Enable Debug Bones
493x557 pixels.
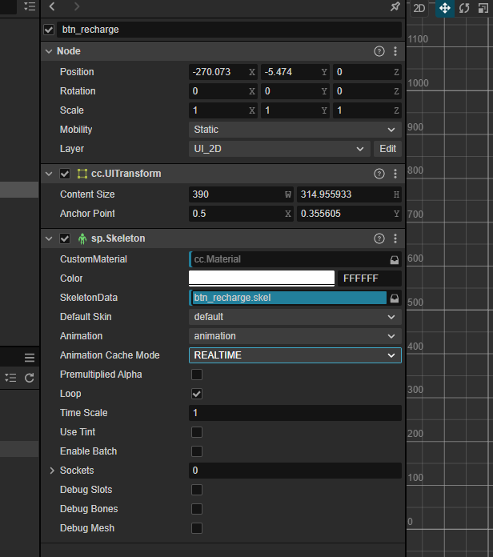[197, 509]
